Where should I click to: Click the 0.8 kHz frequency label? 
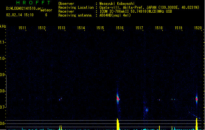3,91
